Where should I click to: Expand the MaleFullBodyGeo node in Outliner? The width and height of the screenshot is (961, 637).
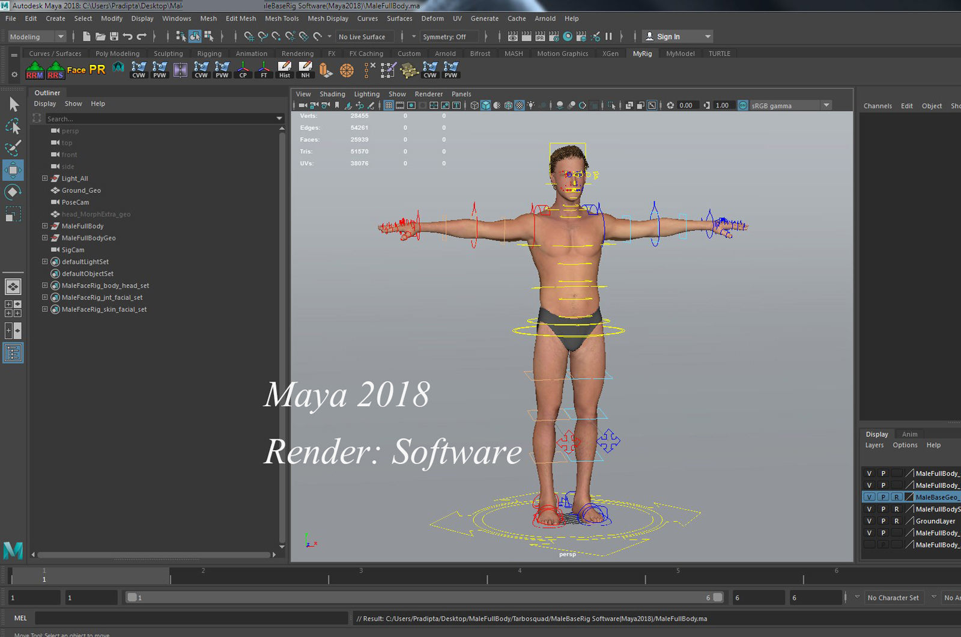(44, 238)
